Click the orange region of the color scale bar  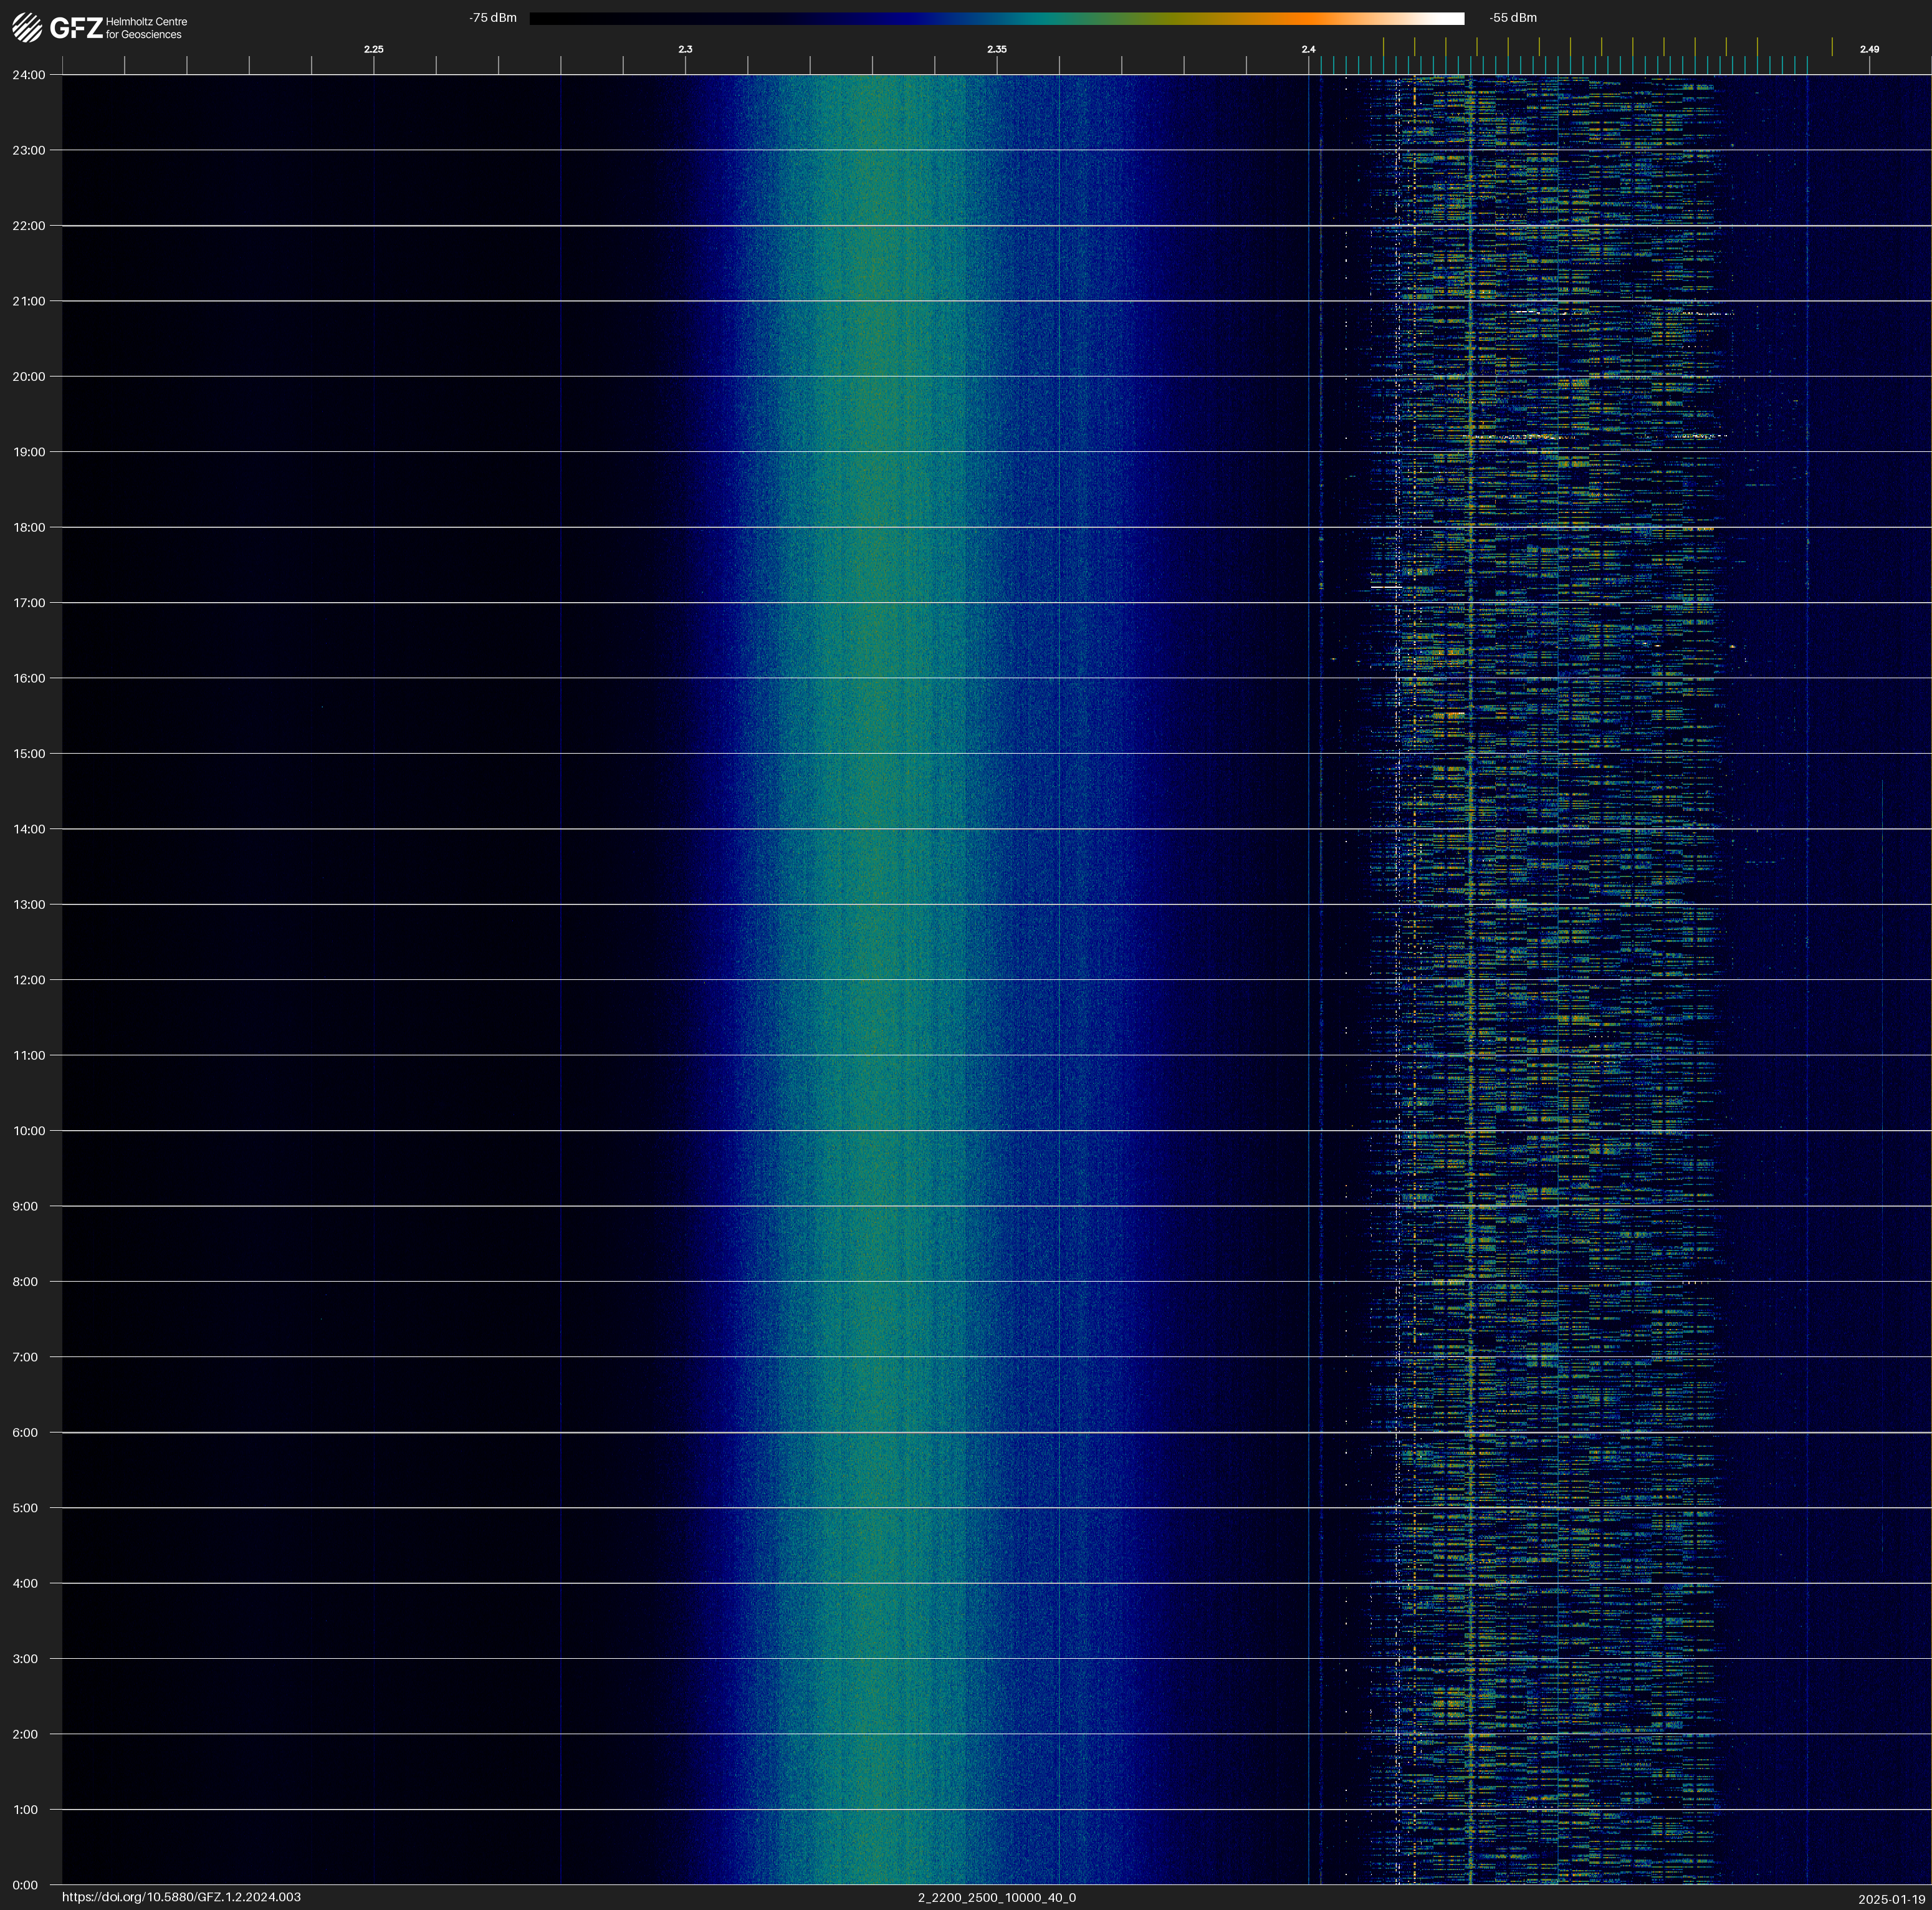tap(1310, 18)
